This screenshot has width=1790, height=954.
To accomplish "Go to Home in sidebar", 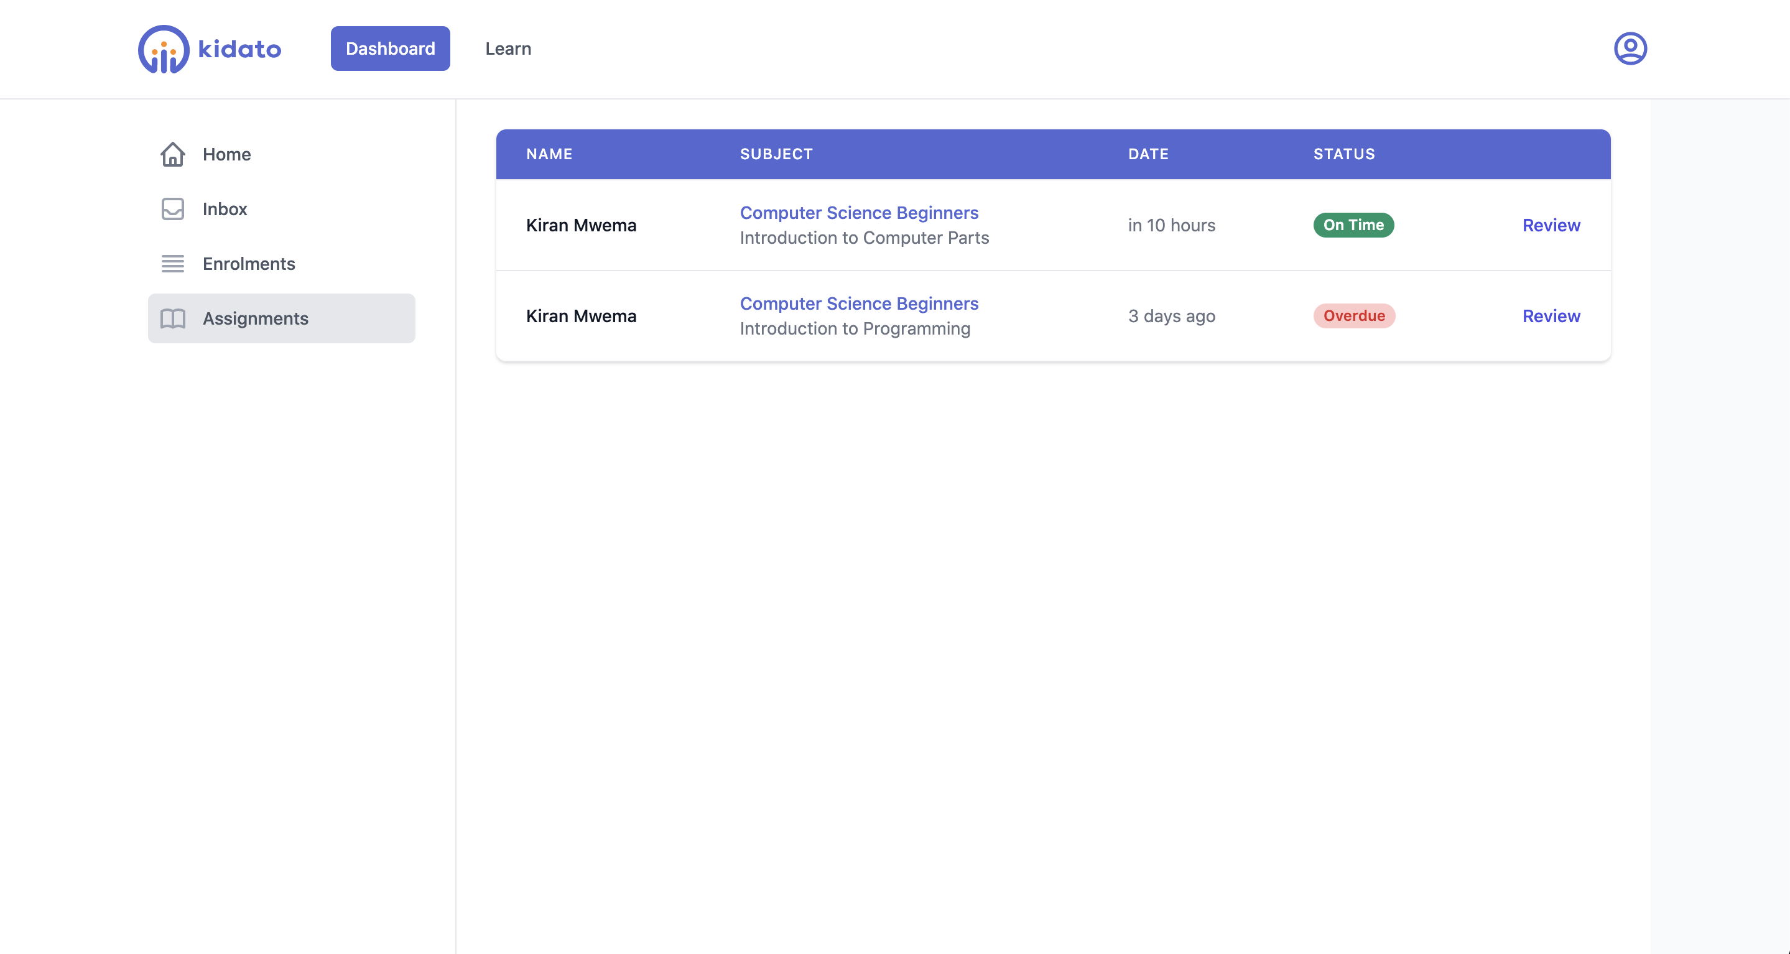I will [226, 154].
